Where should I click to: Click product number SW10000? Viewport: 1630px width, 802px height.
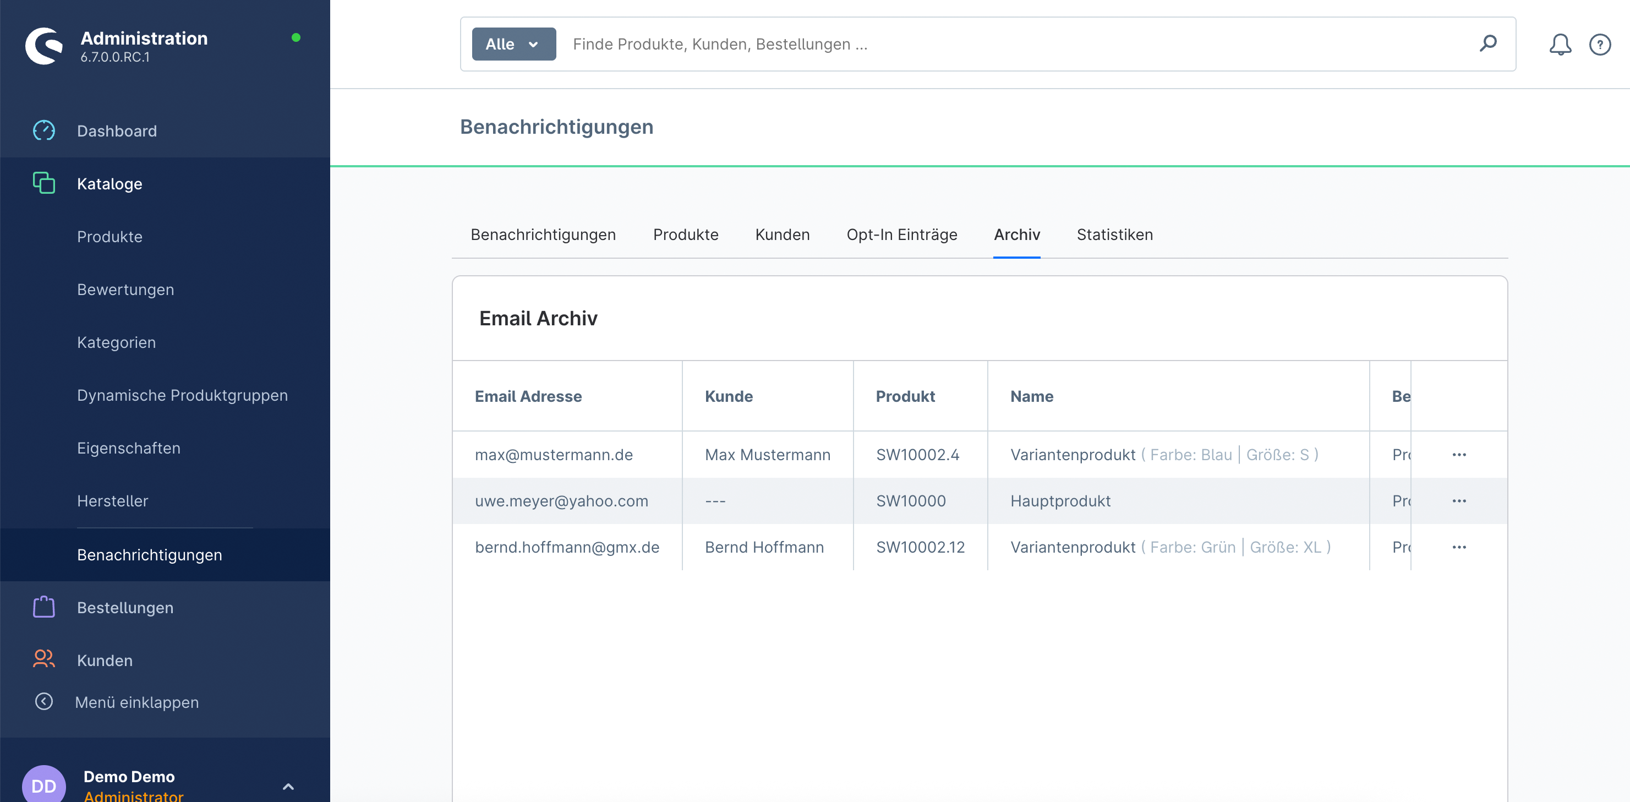[x=911, y=501]
